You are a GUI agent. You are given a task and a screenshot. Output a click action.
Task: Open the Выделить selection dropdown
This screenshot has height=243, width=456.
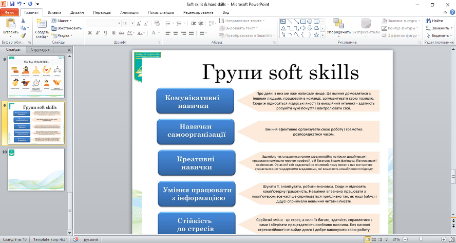(x=440, y=35)
